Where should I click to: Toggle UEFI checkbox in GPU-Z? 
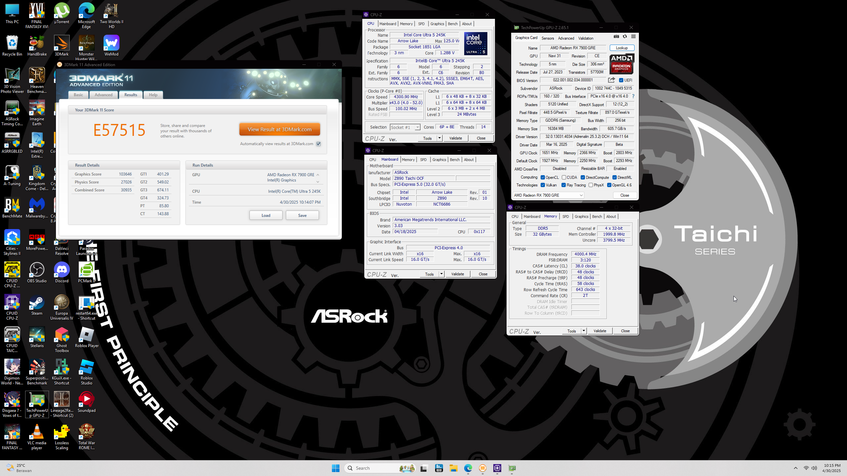coord(621,80)
